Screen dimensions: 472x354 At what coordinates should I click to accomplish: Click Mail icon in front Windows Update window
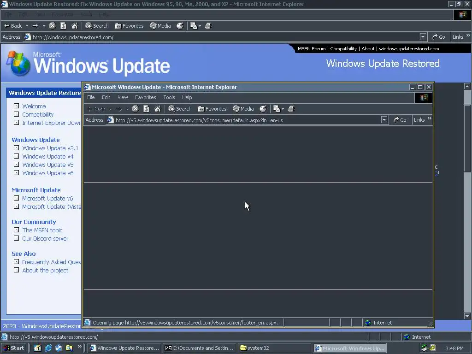[x=277, y=109]
